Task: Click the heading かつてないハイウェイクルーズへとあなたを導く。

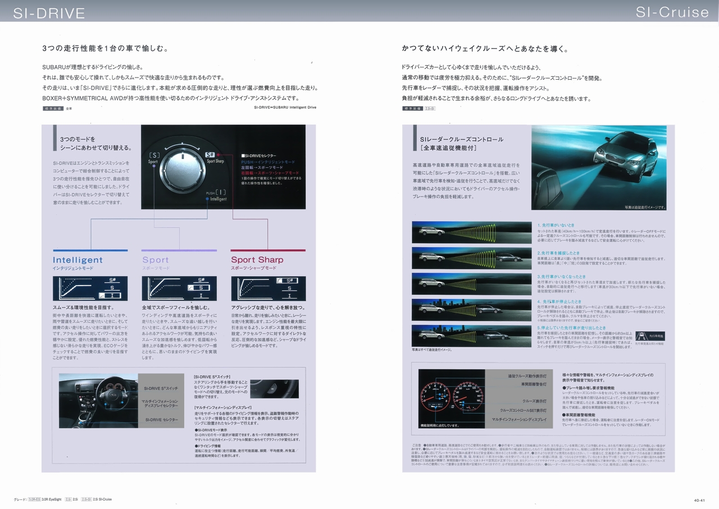Action: pyautogui.click(x=485, y=48)
